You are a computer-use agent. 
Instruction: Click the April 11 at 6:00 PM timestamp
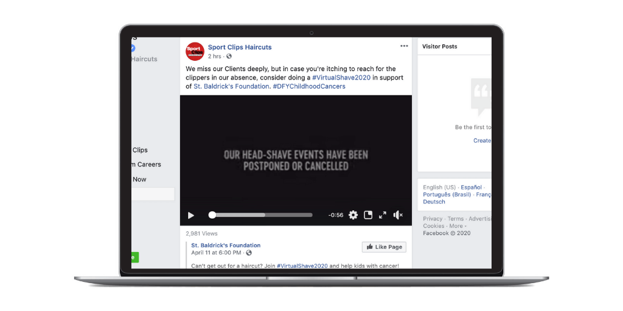coord(216,253)
